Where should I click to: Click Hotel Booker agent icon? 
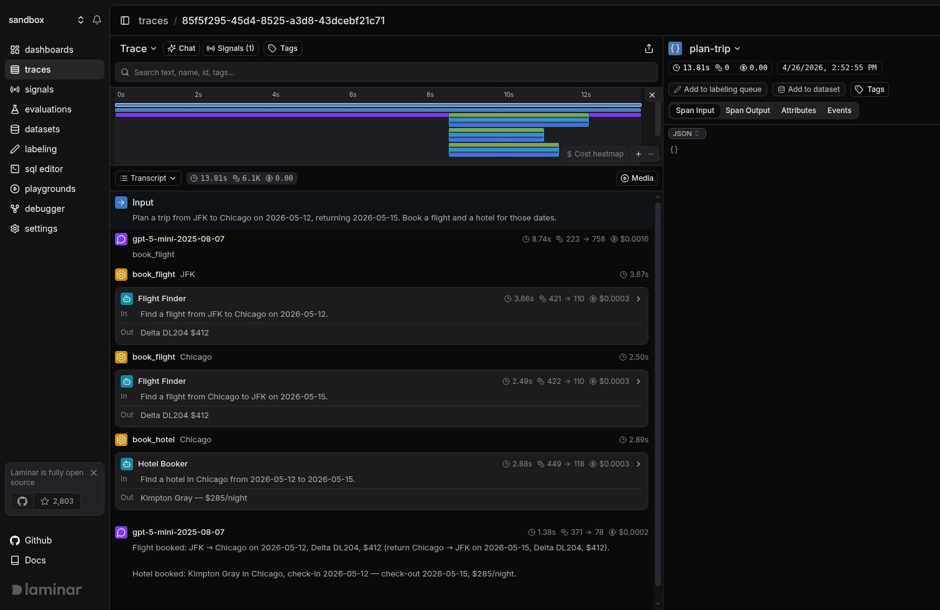127,464
